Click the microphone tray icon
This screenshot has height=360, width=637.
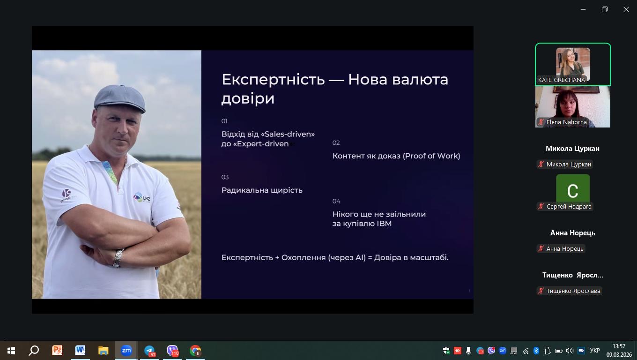coord(468,351)
